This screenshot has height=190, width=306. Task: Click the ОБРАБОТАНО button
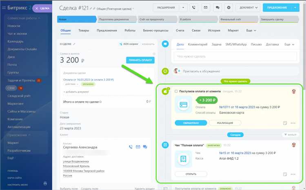point(191,123)
